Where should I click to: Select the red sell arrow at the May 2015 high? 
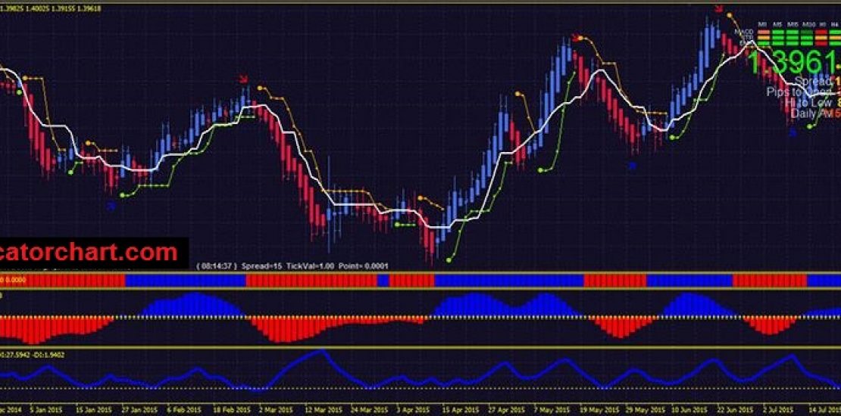(x=576, y=37)
